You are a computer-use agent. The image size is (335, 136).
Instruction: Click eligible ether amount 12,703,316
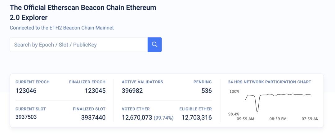click(x=197, y=117)
